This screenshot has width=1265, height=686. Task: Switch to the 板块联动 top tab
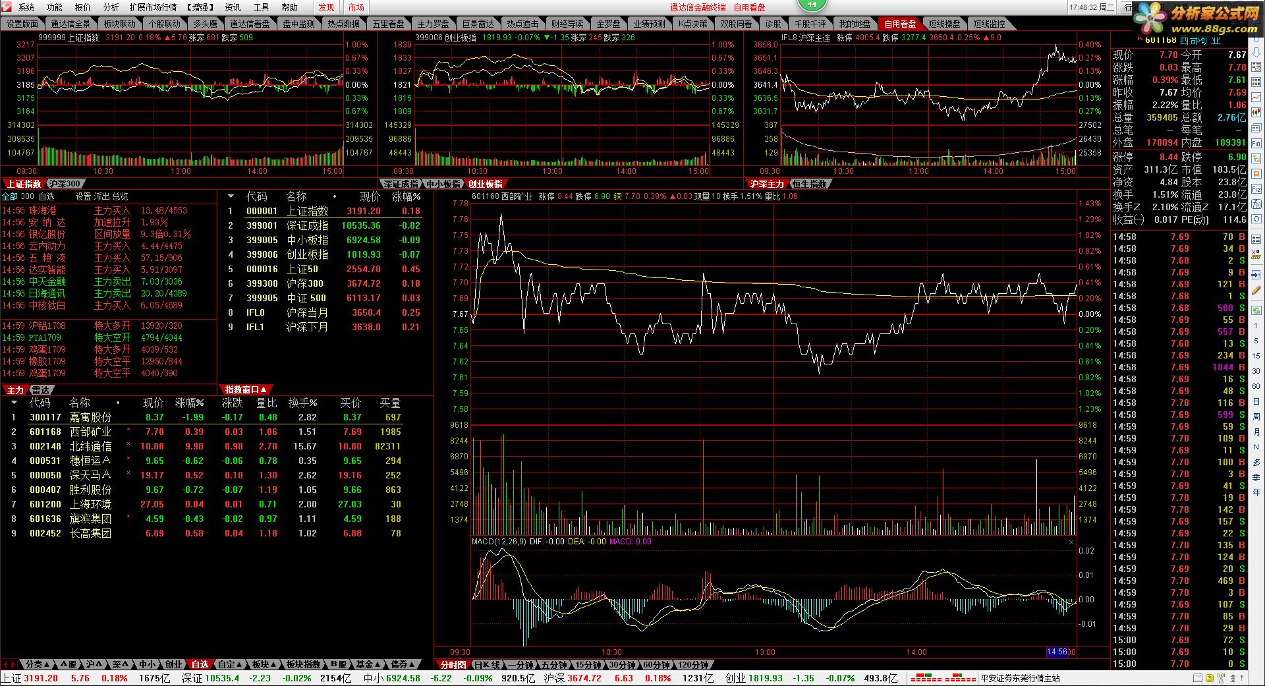pos(119,24)
